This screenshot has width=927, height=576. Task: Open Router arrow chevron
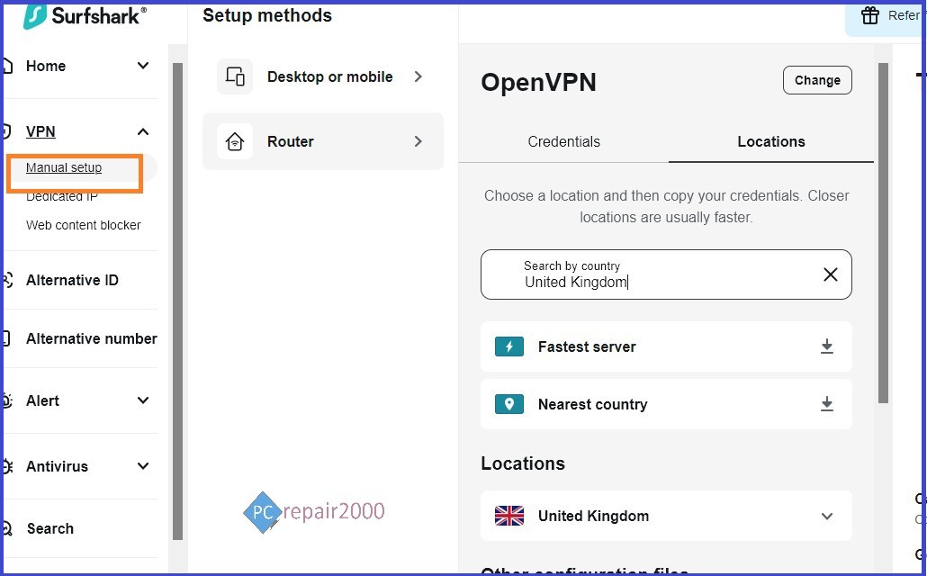pos(418,141)
